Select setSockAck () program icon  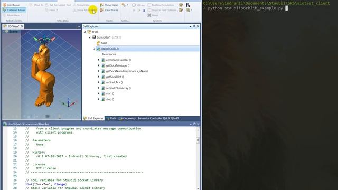click(104, 82)
